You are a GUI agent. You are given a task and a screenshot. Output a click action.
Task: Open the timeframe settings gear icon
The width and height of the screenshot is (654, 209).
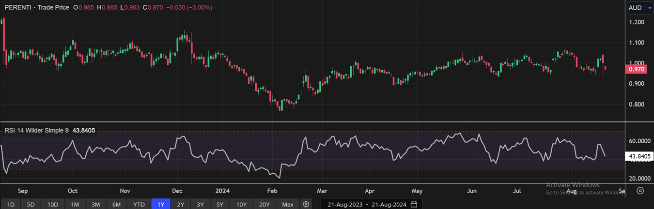pos(306,204)
